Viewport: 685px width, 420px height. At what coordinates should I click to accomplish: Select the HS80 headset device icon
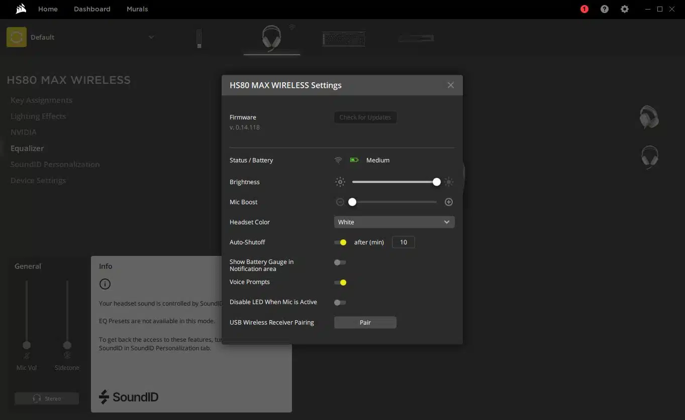click(x=271, y=38)
